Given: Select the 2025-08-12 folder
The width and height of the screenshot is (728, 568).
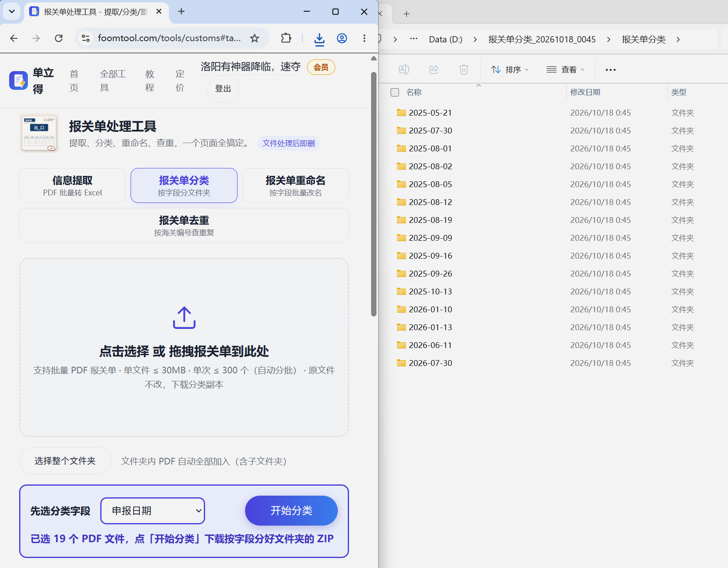Looking at the screenshot, I should point(430,202).
